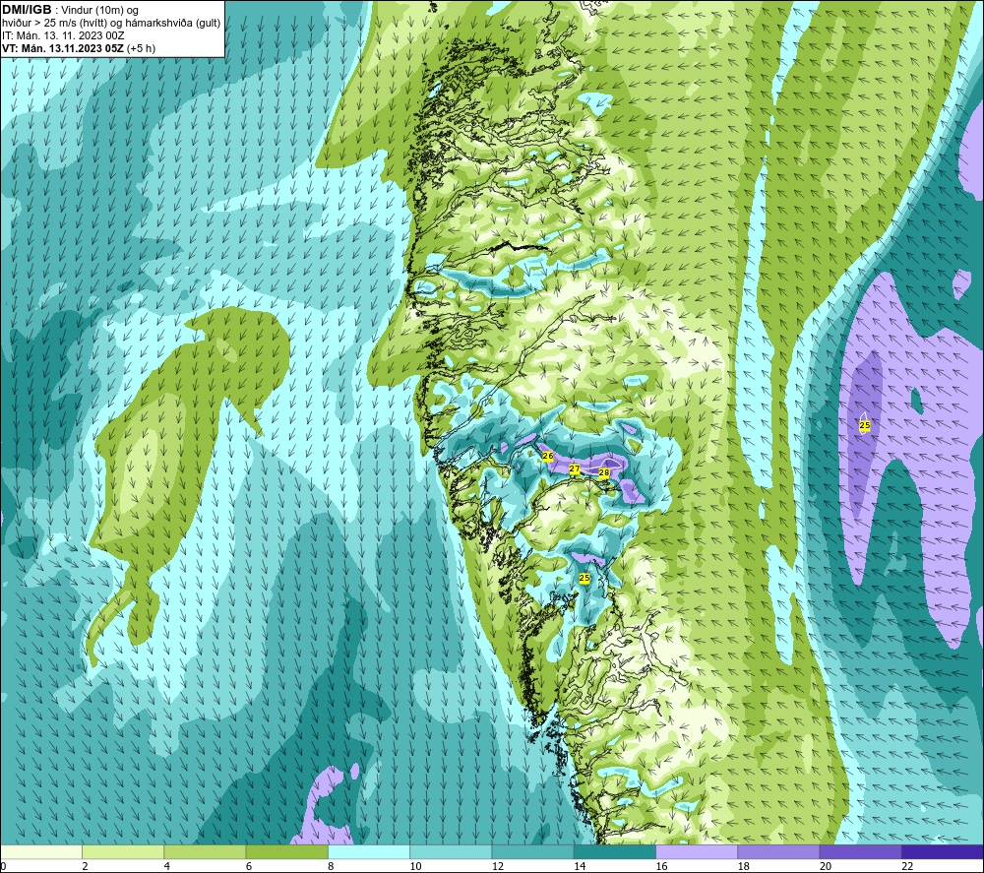984x873 pixels.
Task: Pick the deep indigo 22+ m/s legend swatch
Action: [943, 851]
